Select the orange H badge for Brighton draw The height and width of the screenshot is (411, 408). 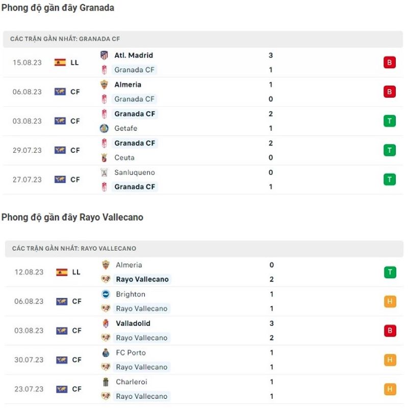coord(389,301)
